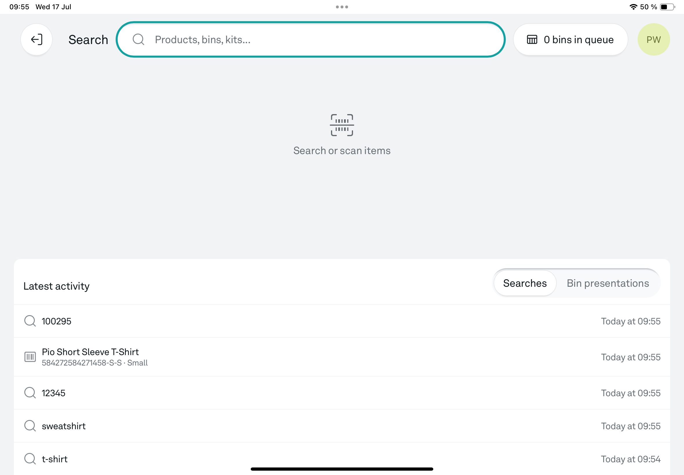Tap the search icon beside 12345
Viewport: 684px width, 475px height.
tap(30, 392)
